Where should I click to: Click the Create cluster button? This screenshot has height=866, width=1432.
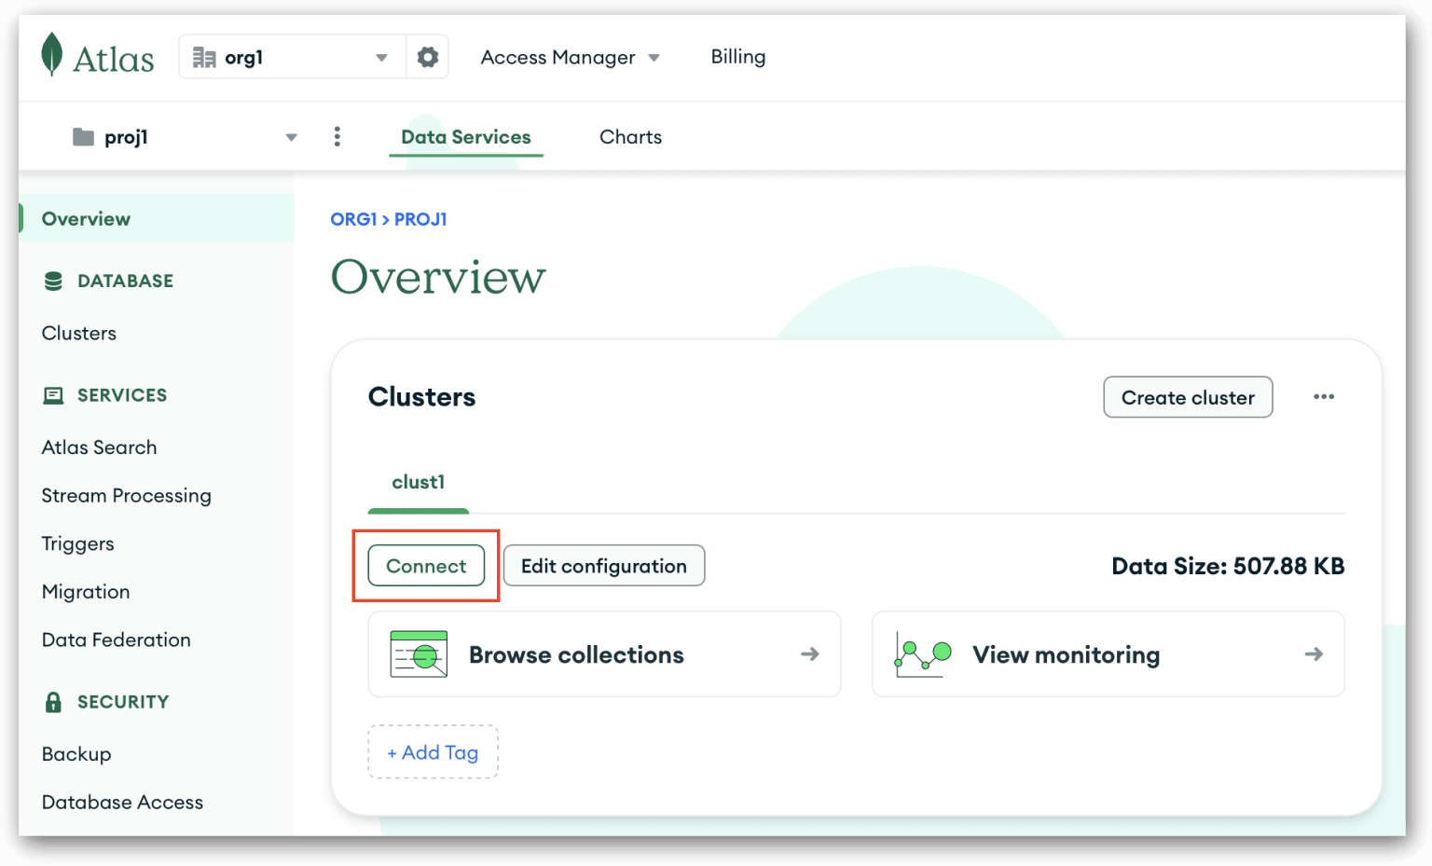coord(1187,397)
